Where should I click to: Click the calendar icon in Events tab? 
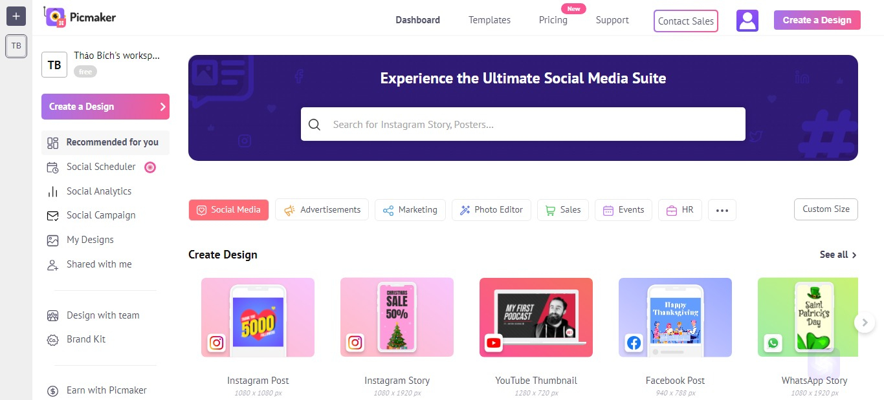[x=608, y=210]
